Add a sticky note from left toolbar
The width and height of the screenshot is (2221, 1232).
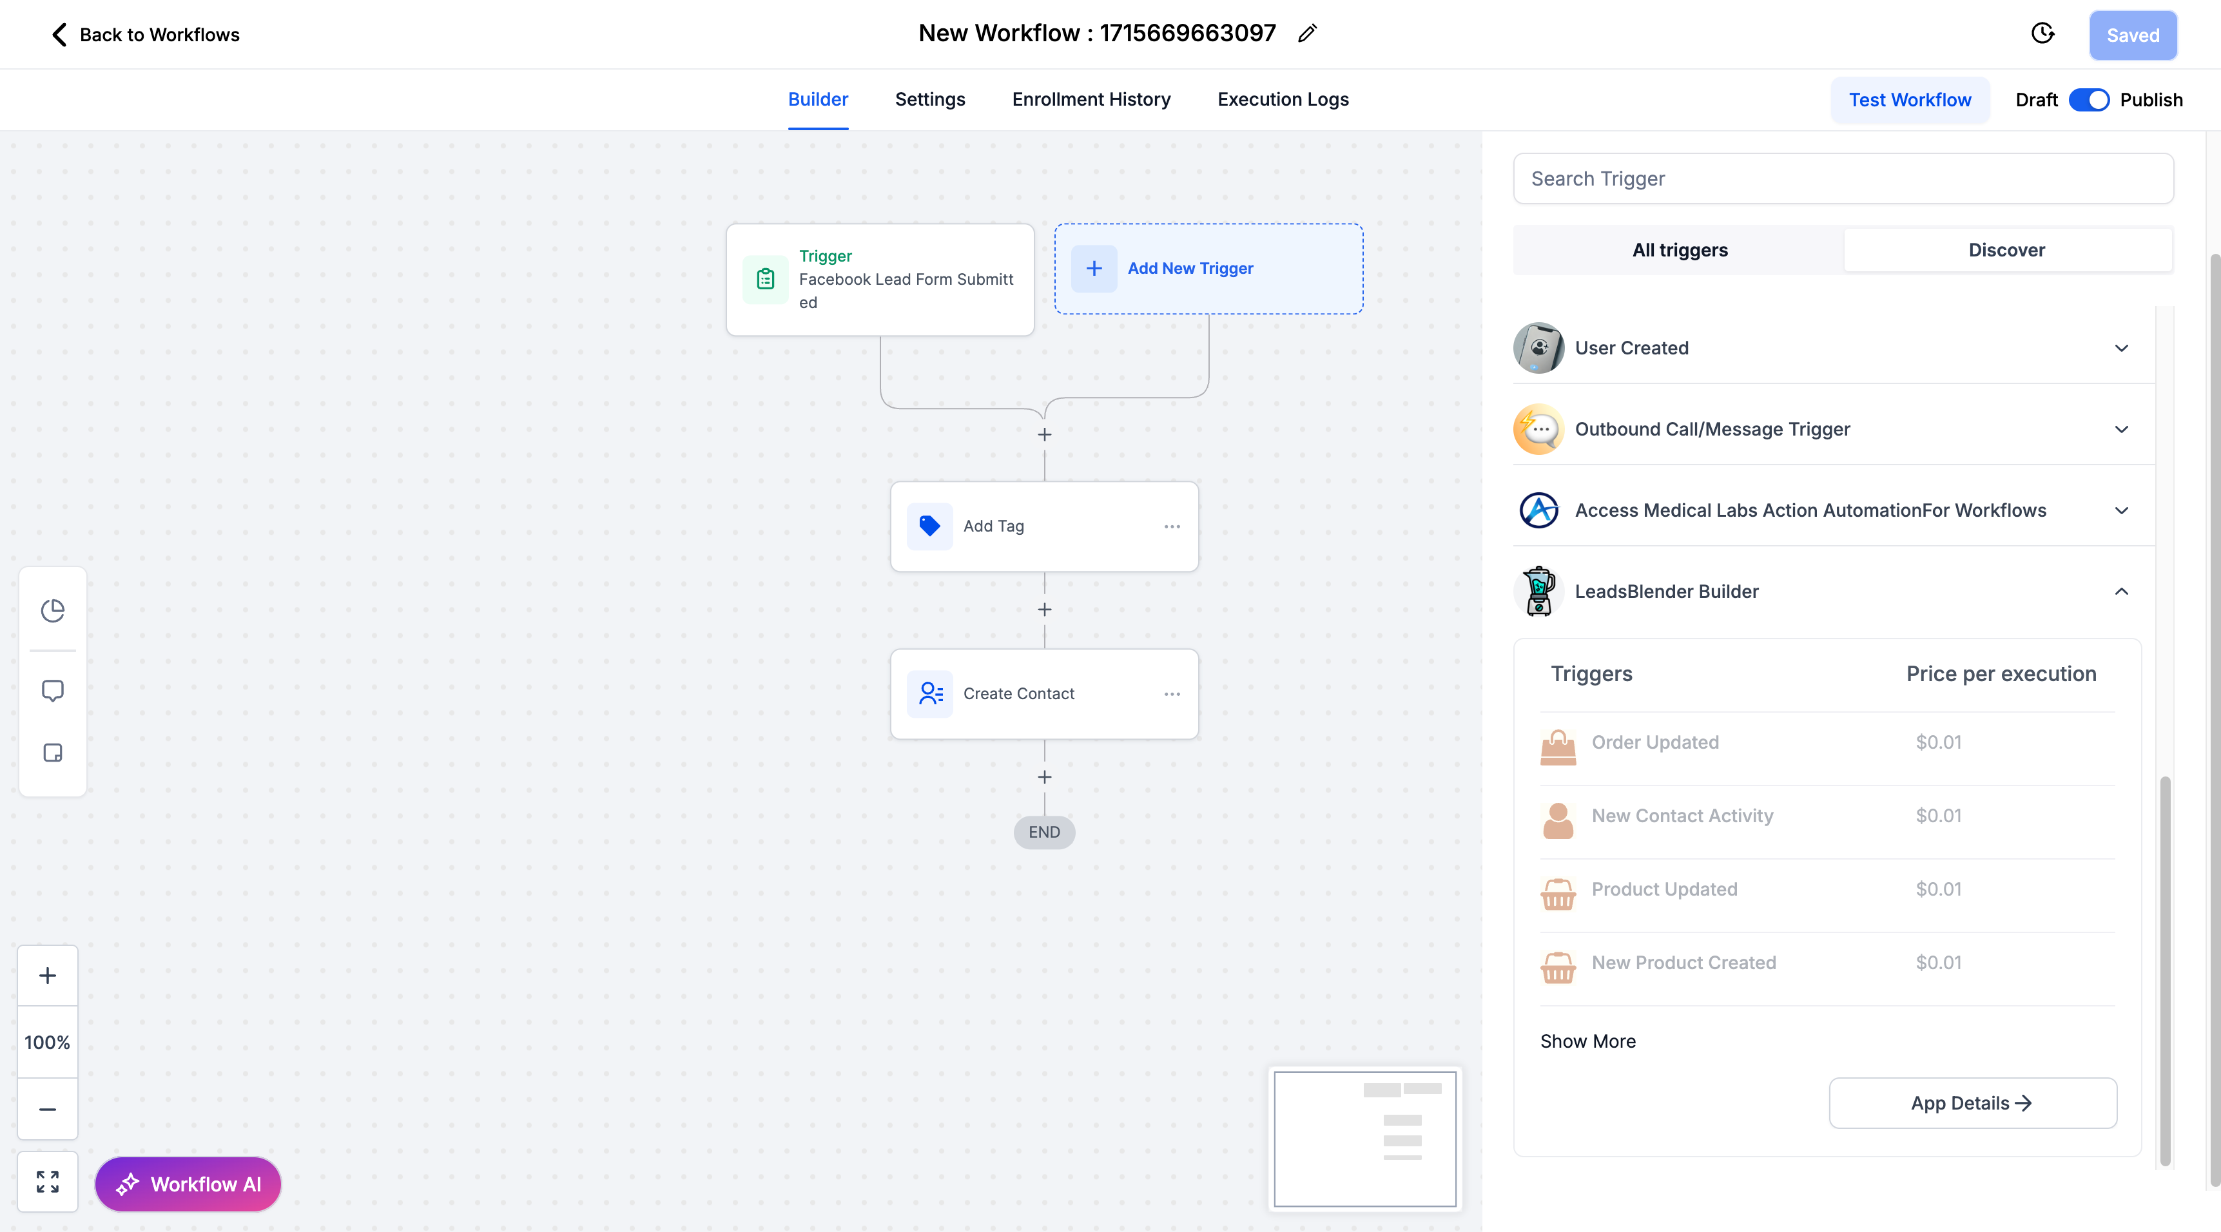53,753
